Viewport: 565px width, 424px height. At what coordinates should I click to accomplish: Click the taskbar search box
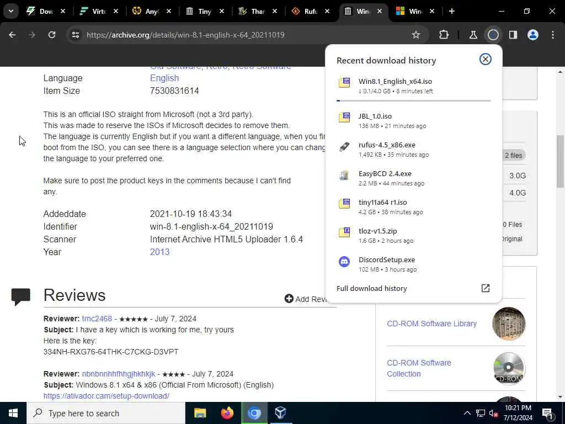coord(106,413)
